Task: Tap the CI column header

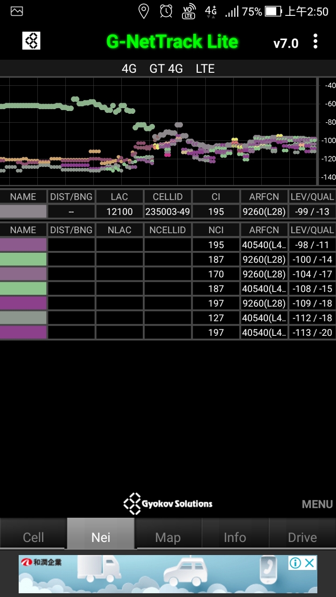Action: click(216, 196)
